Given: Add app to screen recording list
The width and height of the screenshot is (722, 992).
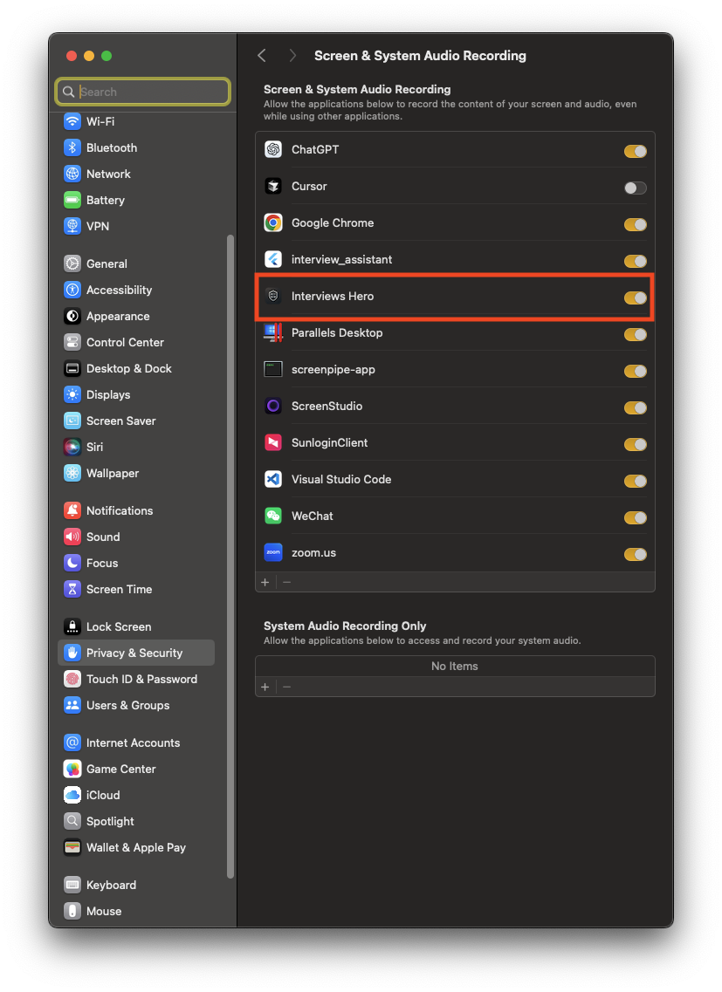Looking at the screenshot, I should 265,582.
